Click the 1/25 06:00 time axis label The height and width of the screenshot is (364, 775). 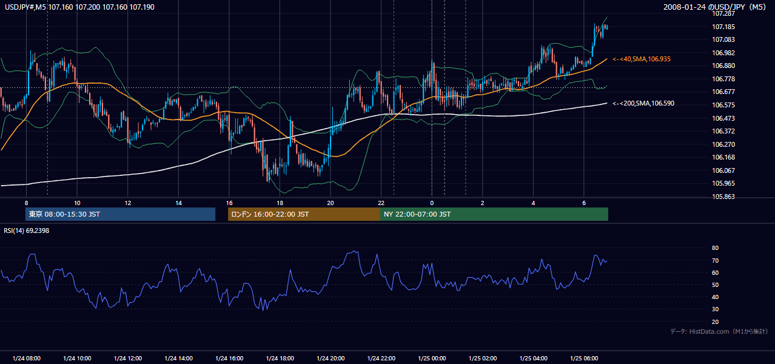584,359
